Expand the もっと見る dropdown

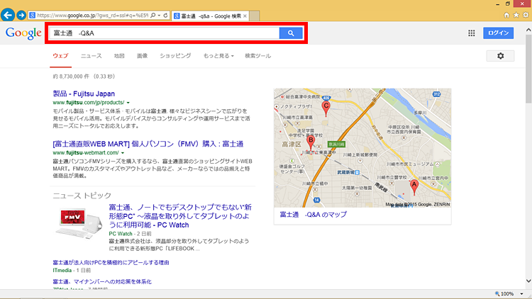click(218, 56)
